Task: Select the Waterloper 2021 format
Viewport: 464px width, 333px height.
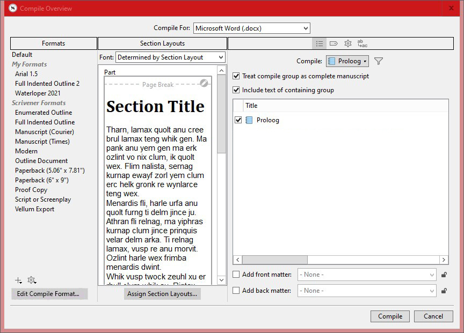Action: [38, 93]
